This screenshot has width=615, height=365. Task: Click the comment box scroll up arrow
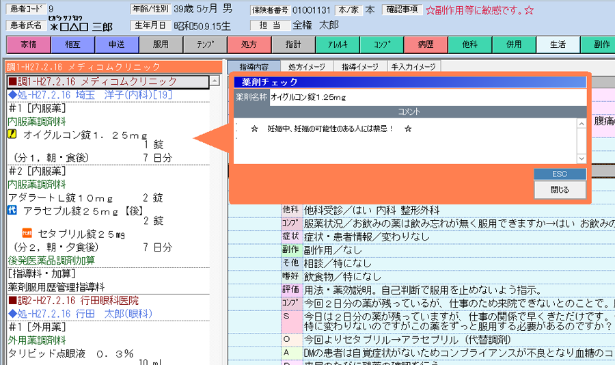(582, 124)
